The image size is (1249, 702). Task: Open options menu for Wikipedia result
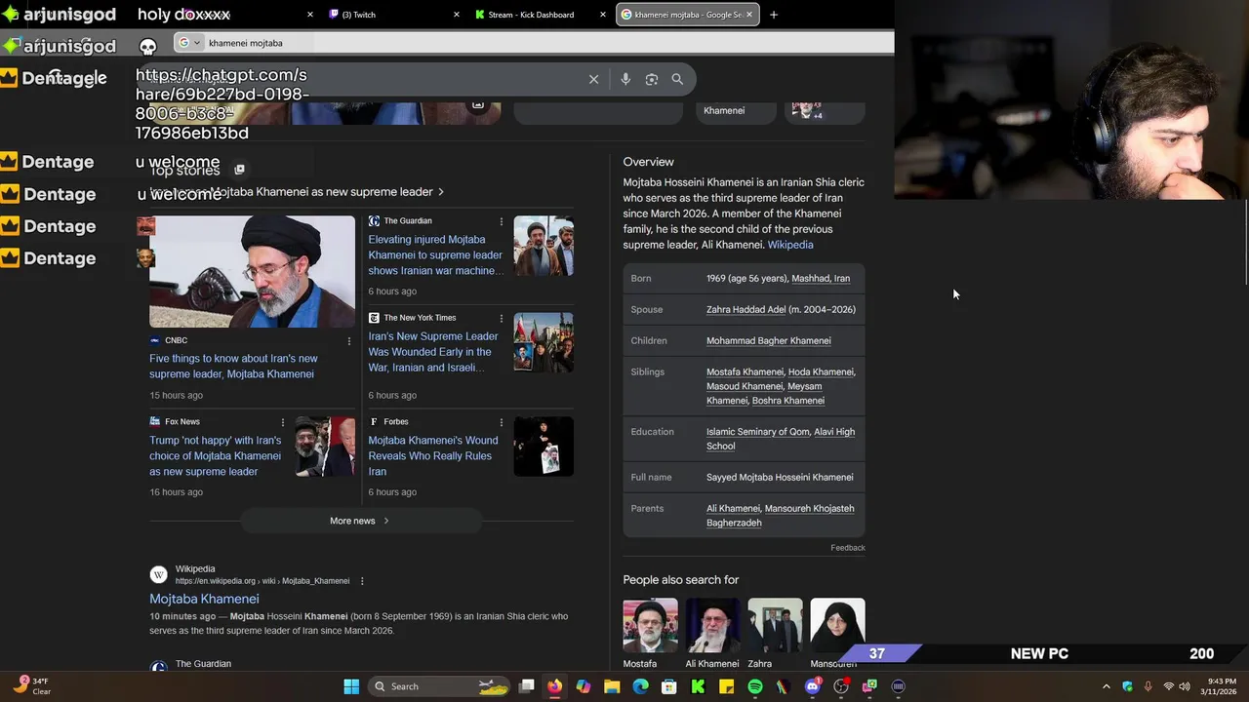pyautogui.click(x=362, y=581)
